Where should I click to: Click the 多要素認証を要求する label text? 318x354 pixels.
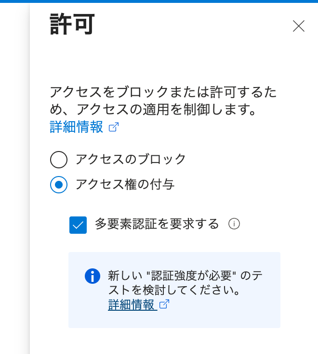click(x=157, y=224)
